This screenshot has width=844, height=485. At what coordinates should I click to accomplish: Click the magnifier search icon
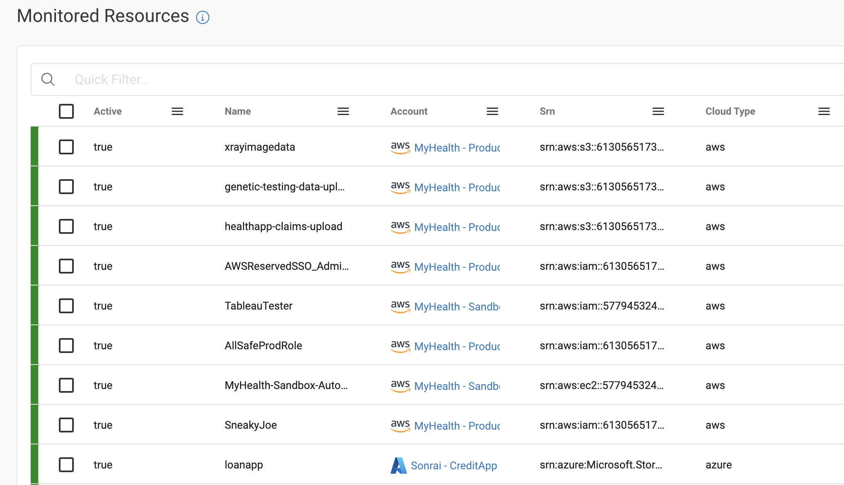point(48,79)
